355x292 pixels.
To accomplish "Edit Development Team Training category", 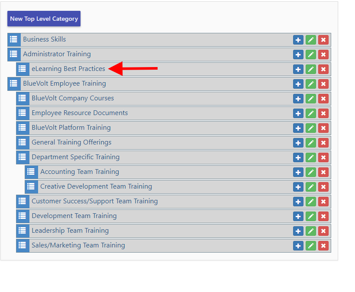I will click(311, 216).
